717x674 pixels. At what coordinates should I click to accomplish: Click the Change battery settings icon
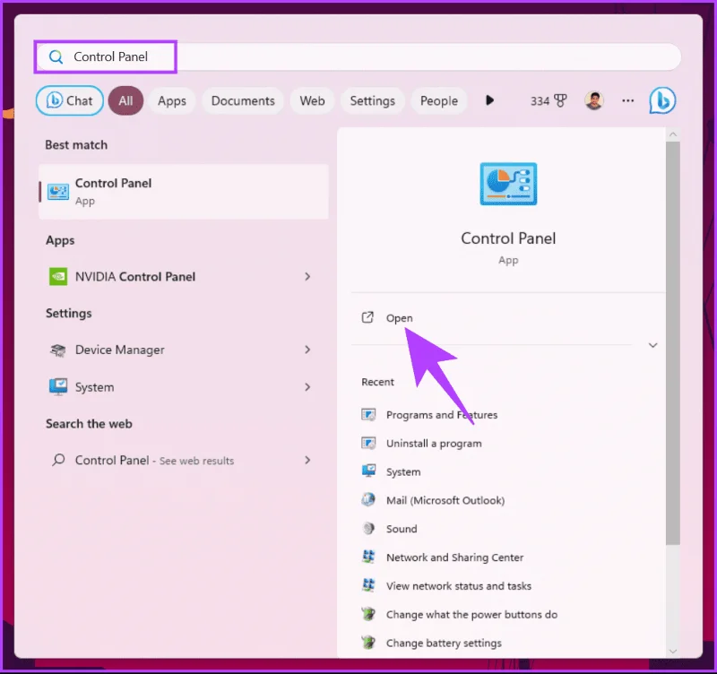point(368,643)
